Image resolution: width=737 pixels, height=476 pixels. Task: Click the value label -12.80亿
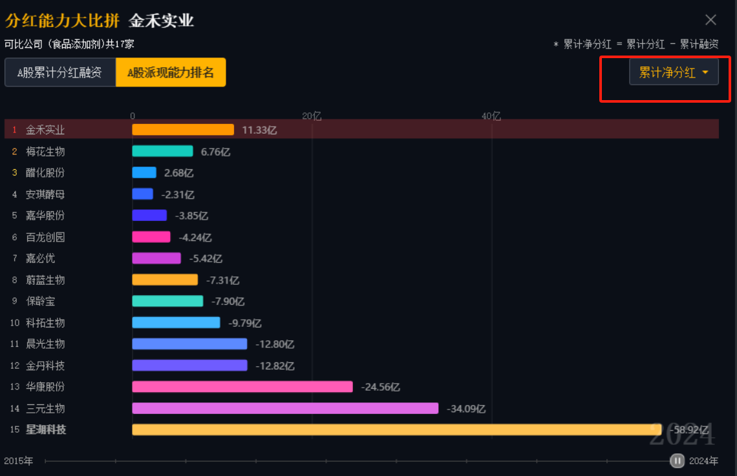point(275,344)
